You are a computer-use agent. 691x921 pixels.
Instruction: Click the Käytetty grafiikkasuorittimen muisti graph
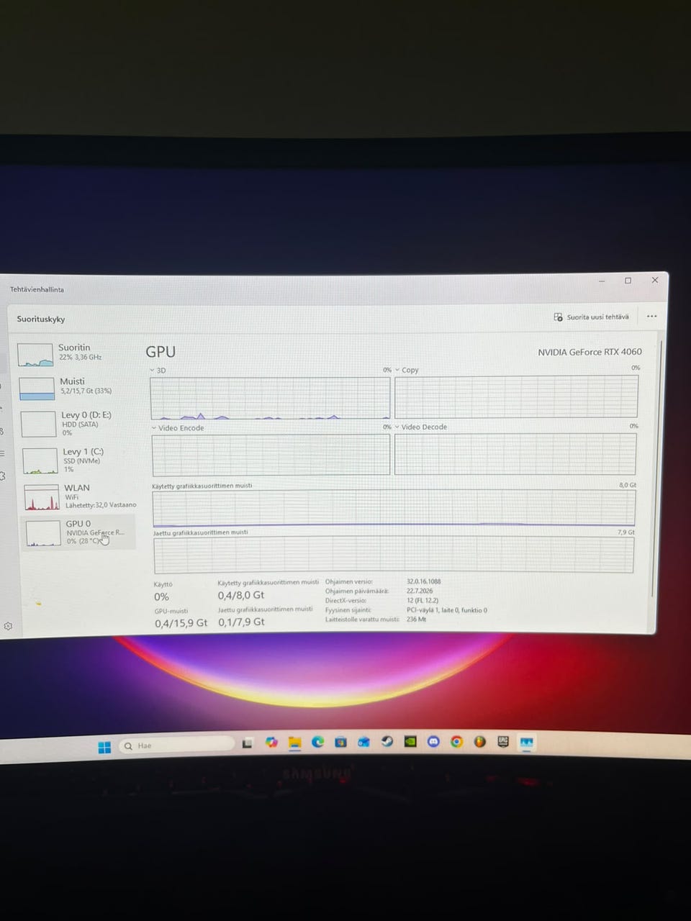pos(394,508)
